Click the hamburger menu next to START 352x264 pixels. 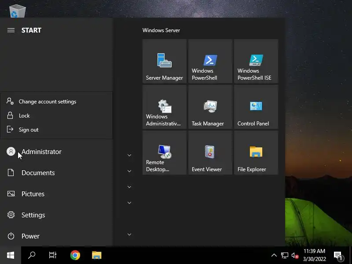[11, 30]
